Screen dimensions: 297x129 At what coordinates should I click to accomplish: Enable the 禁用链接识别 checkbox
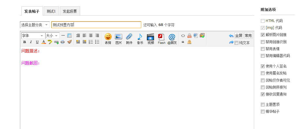coord(263,42)
